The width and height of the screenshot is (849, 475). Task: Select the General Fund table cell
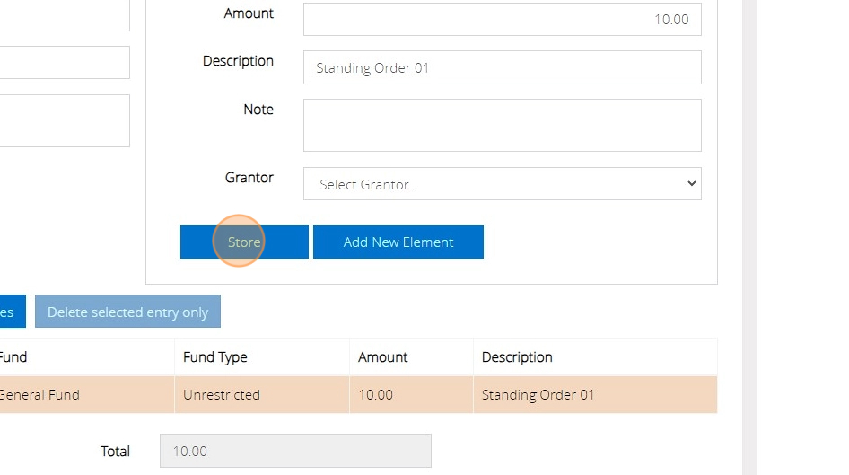[40, 395]
